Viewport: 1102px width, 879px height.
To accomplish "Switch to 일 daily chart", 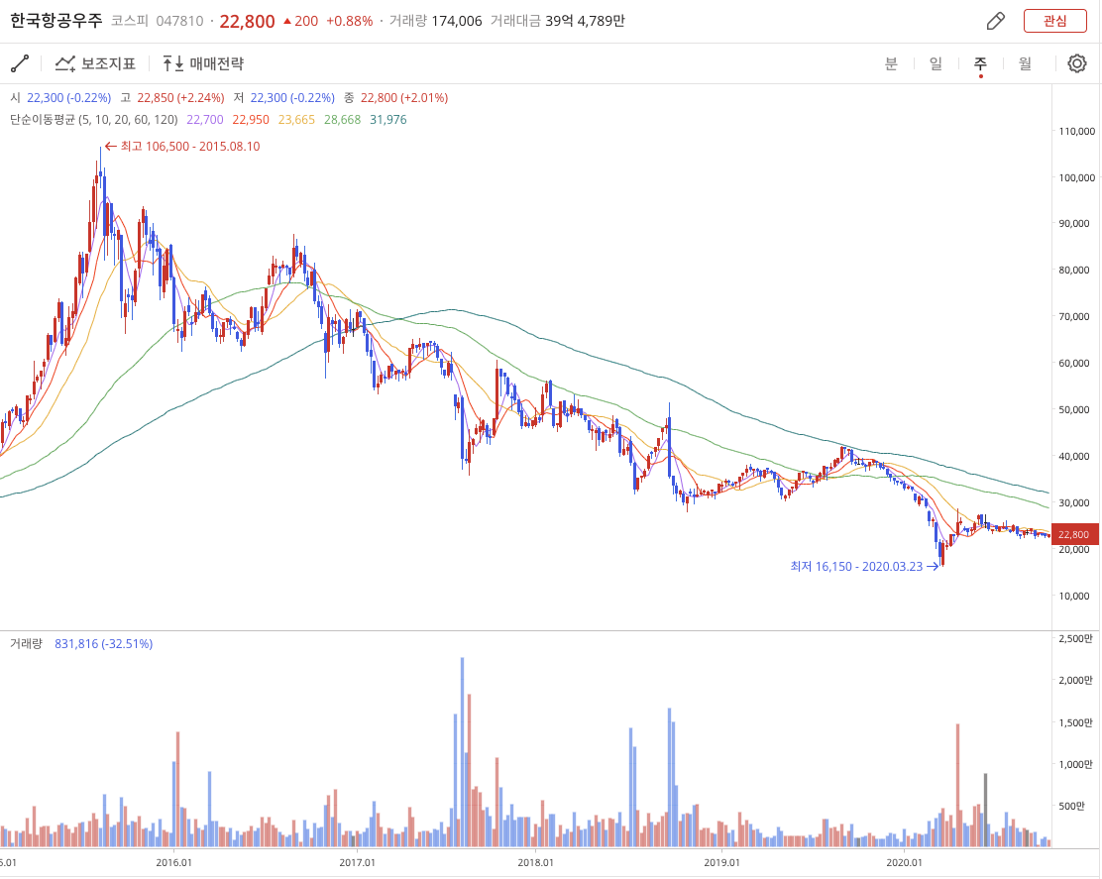I will point(936,63).
